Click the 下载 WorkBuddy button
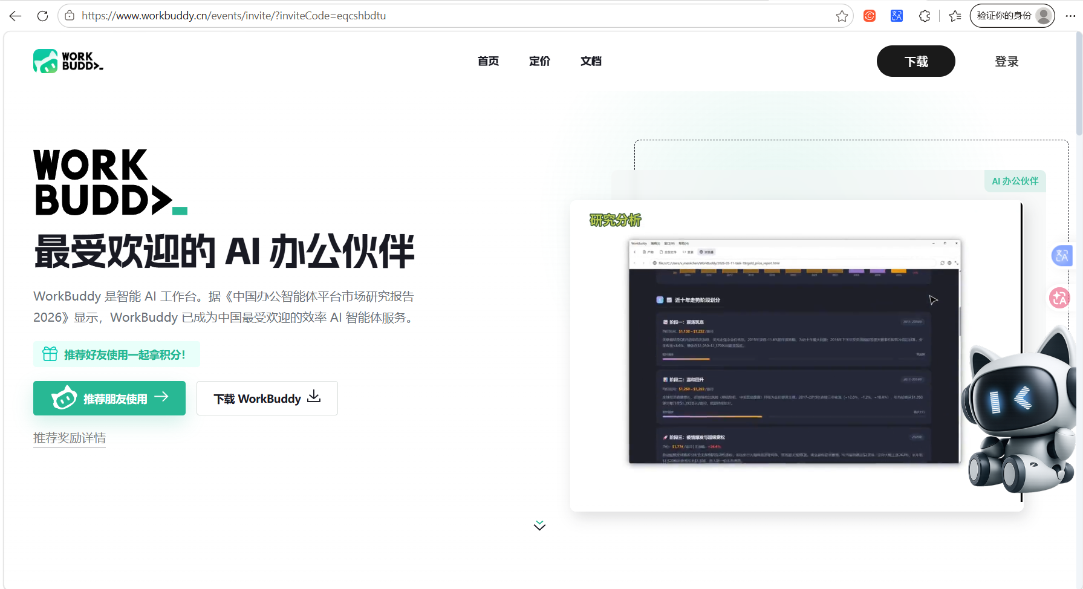The height and width of the screenshot is (589, 1083). 267,398
